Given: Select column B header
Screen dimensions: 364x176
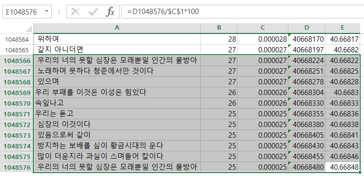Looking at the screenshot, I should [x=219, y=28].
